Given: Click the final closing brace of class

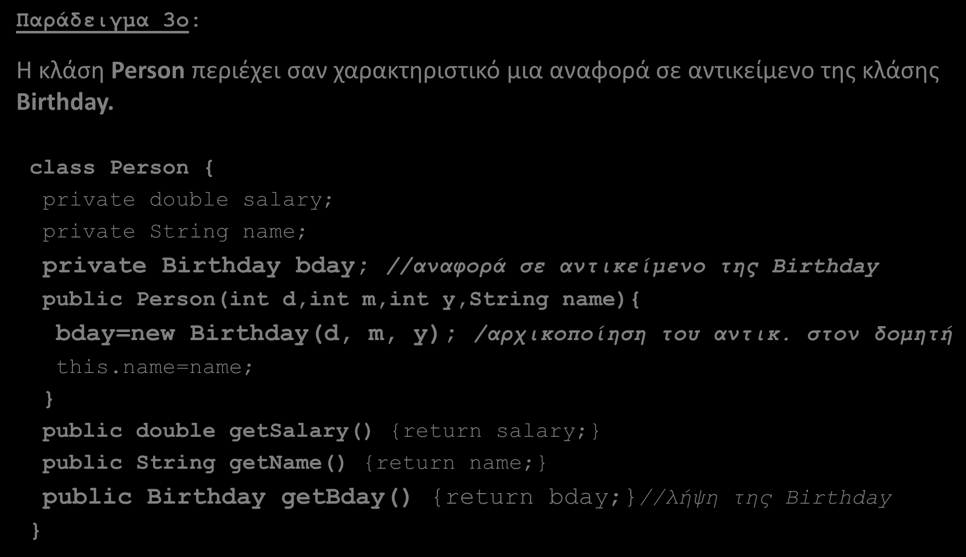Looking at the screenshot, I should tap(35, 531).
